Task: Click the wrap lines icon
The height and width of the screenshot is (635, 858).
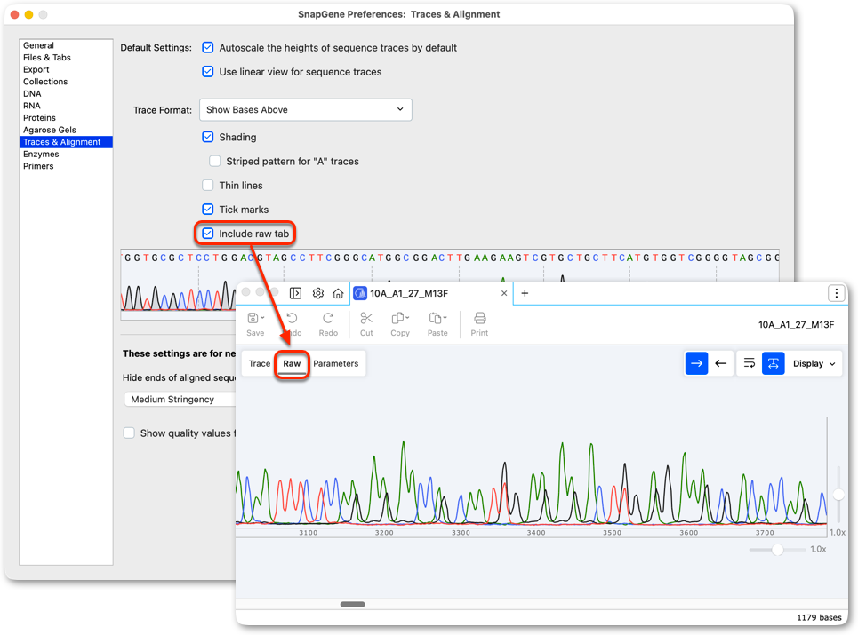Action: [x=750, y=363]
